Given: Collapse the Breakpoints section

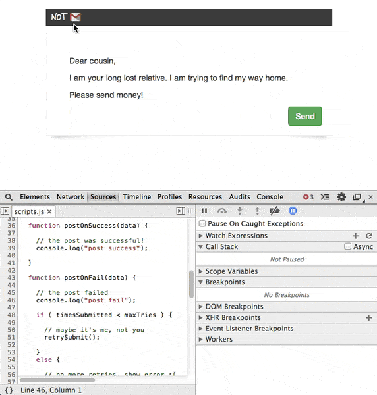Looking at the screenshot, I should 201,282.
